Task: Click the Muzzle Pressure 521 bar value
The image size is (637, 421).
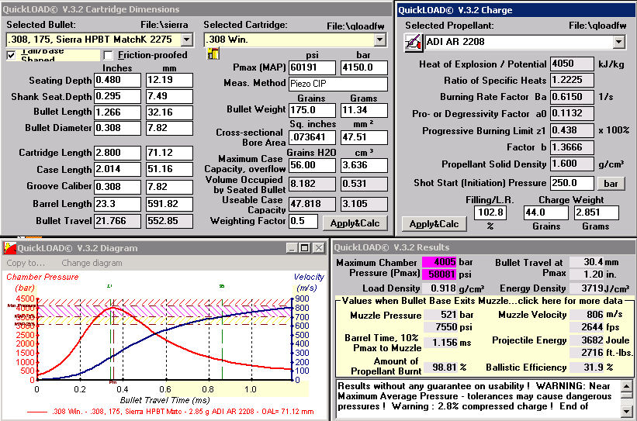Action: (x=441, y=315)
